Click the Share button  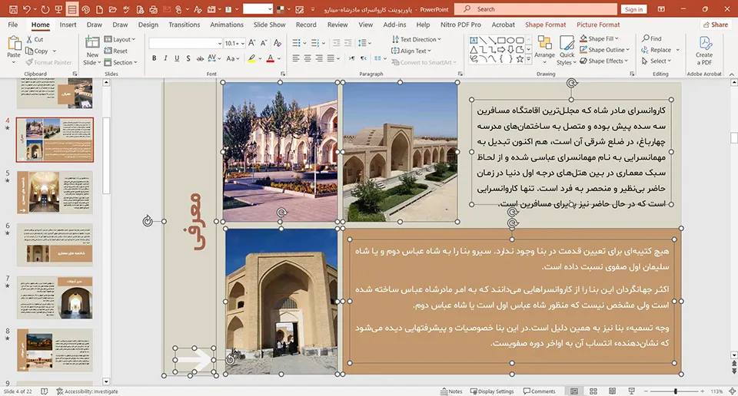716,25
